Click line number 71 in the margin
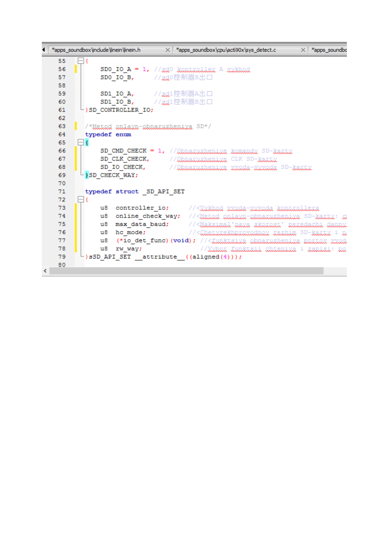The image size is (381, 539). click(62, 192)
